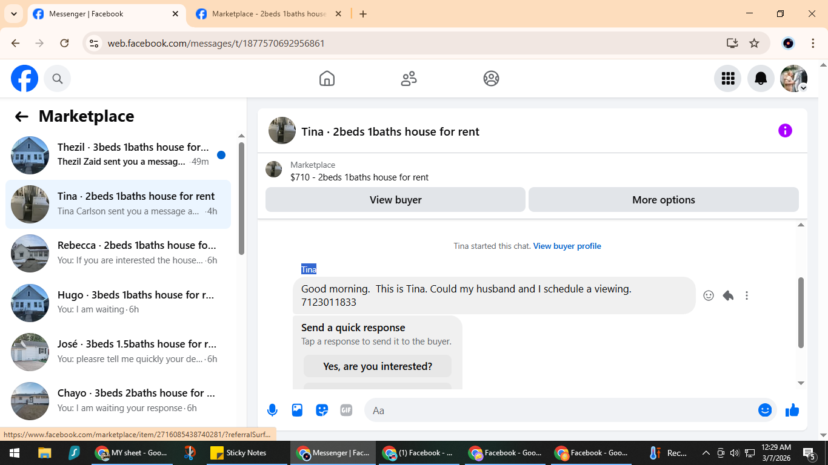The height and width of the screenshot is (465, 828).
Task: Click the chat scroll down arrow
Action: pyautogui.click(x=801, y=383)
